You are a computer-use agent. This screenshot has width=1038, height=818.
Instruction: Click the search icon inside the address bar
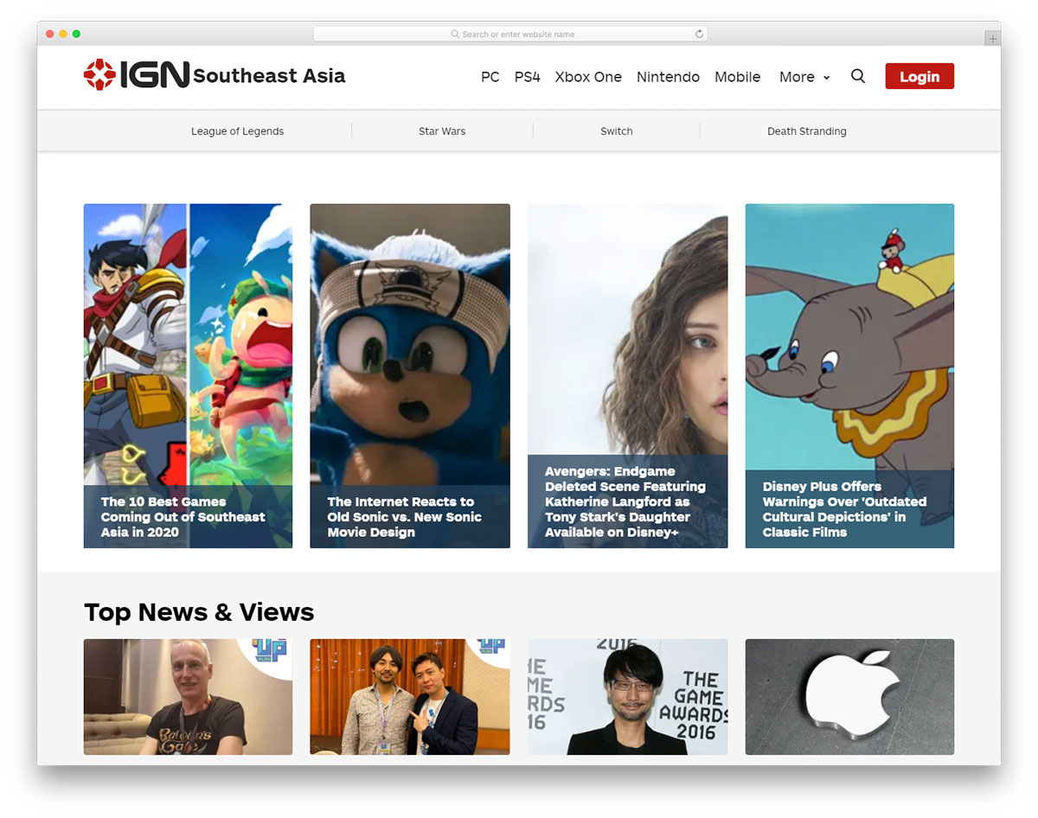coord(454,34)
